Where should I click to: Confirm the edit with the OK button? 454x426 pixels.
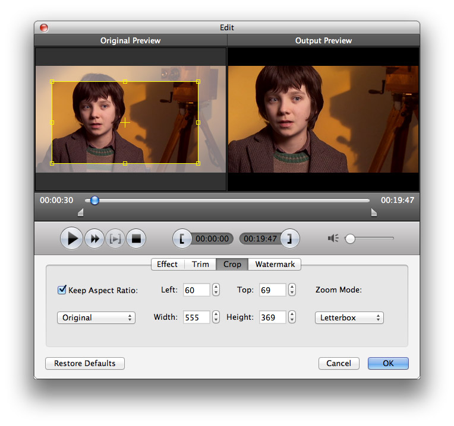click(x=387, y=363)
